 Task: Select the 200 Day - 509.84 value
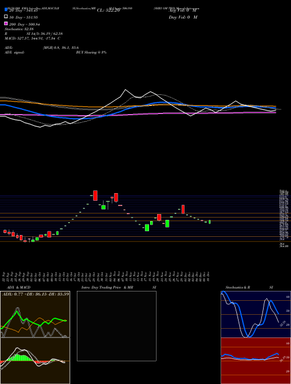[24, 24]
